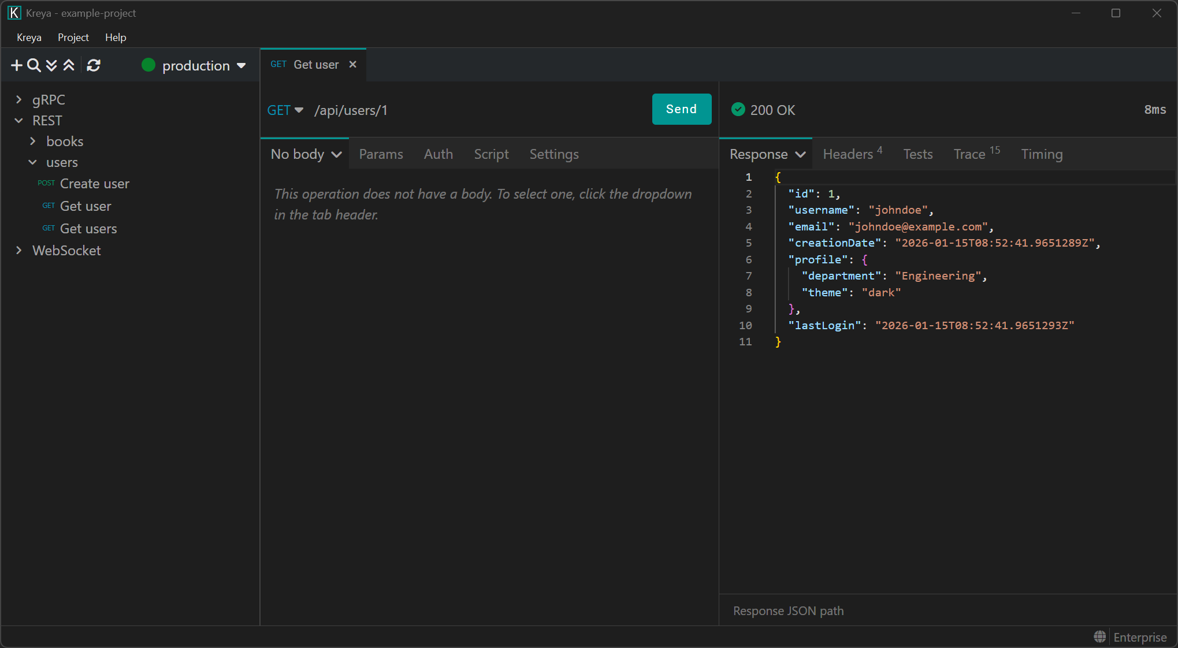The height and width of the screenshot is (648, 1178).
Task: Click the Kreya logo icon in title bar
Action: pyautogui.click(x=14, y=13)
